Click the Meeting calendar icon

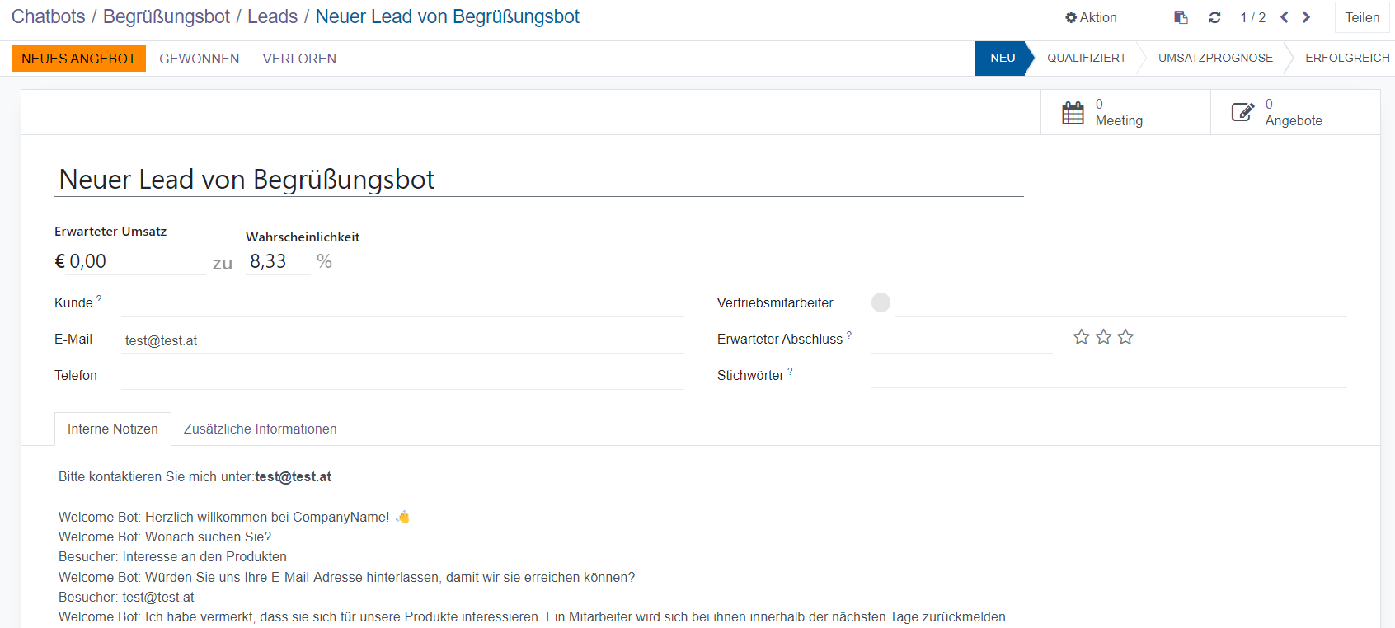1073,113
